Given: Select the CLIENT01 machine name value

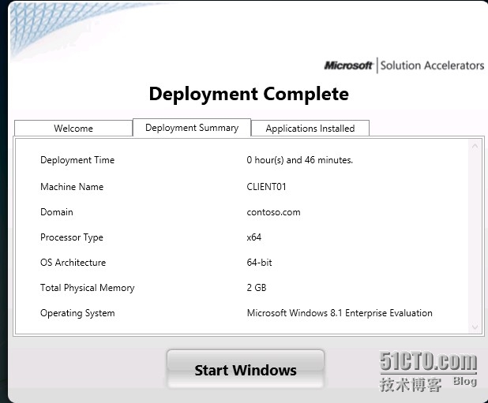Looking at the screenshot, I should (266, 187).
